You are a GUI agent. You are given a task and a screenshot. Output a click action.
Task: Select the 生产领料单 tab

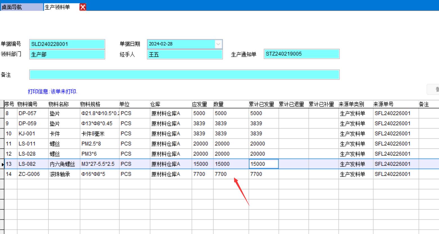57,7
